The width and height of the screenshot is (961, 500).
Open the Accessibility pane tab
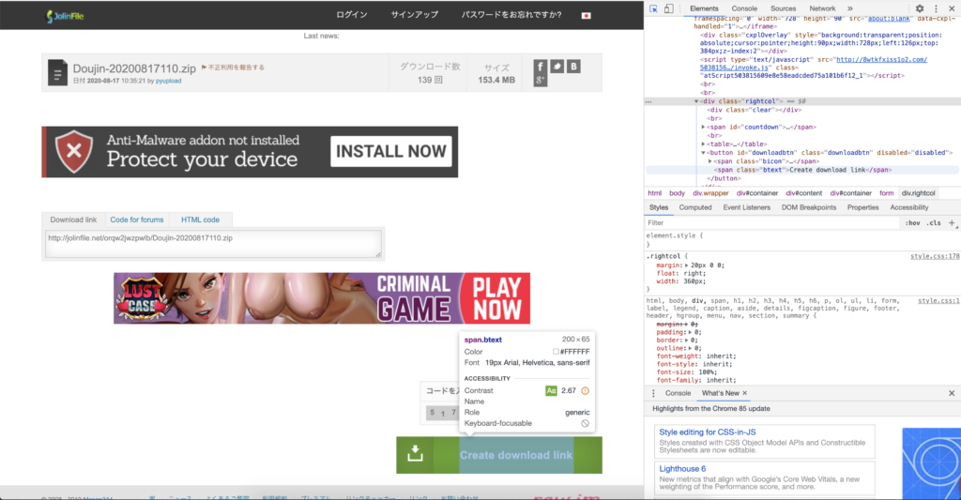pyautogui.click(x=908, y=207)
